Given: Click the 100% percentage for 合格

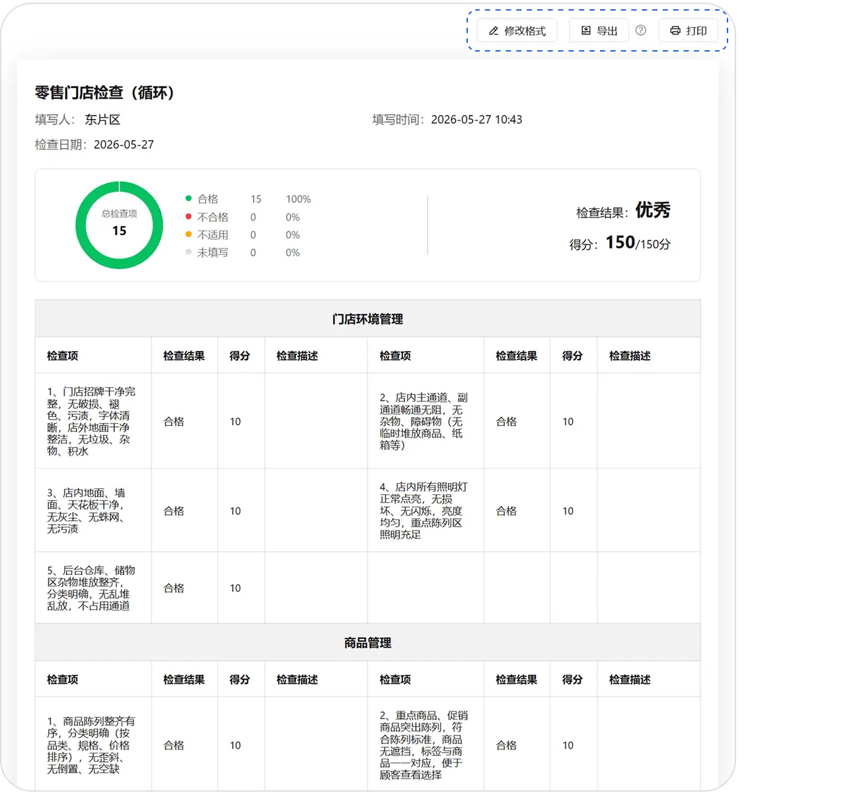Looking at the screenshot, I should [x=298, y=199].
